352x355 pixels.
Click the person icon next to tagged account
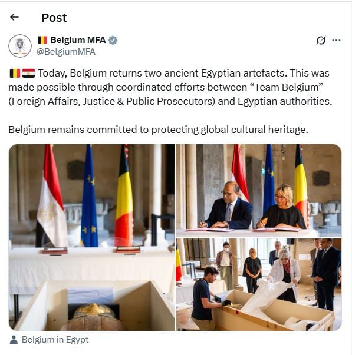click(x=14, y=340)
